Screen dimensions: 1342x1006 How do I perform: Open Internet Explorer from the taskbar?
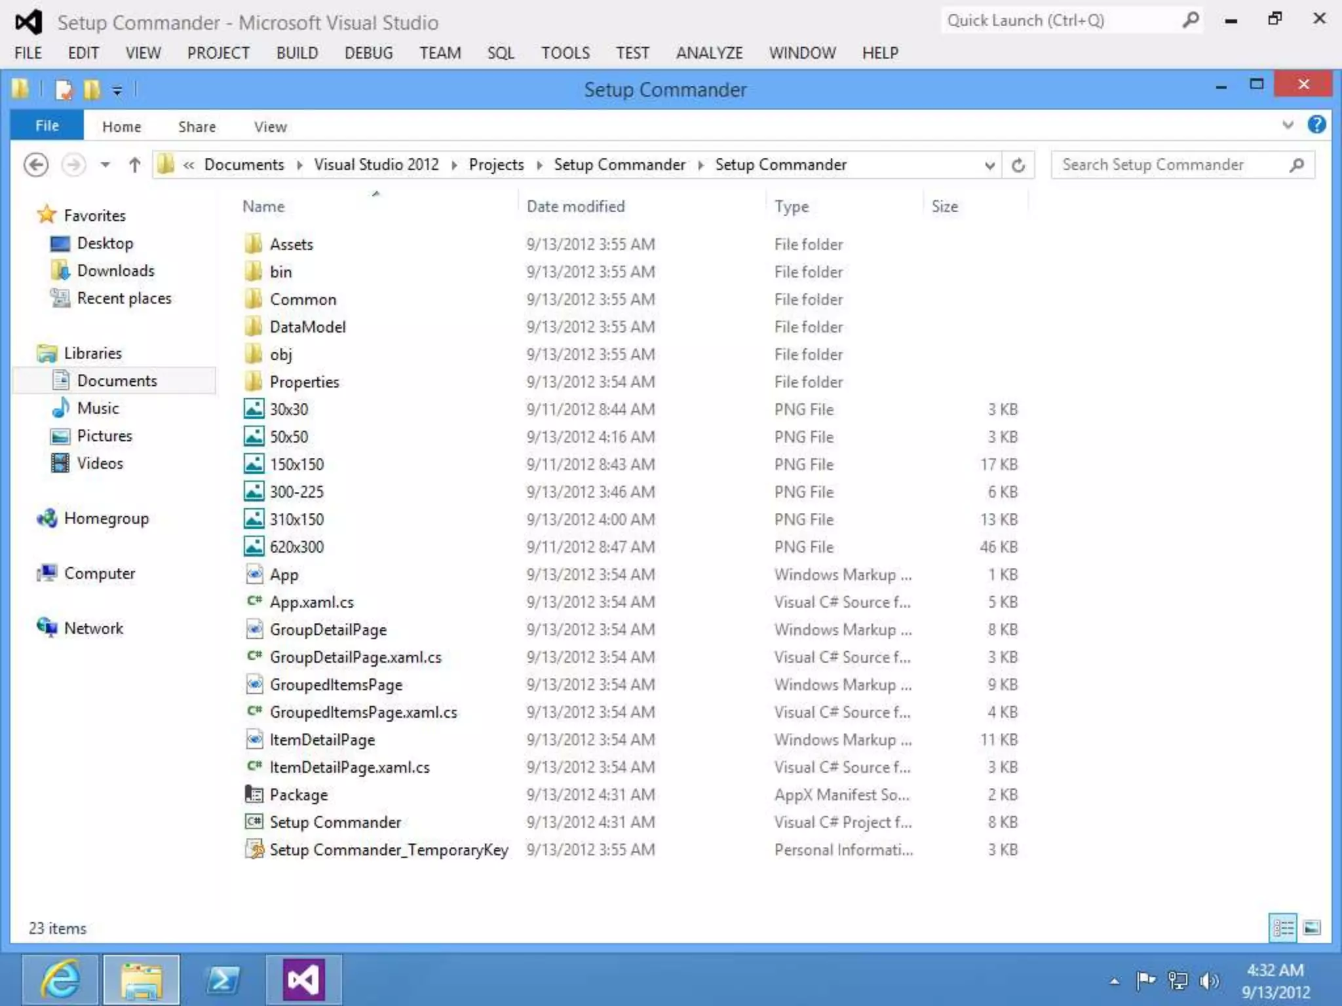click(61, 980)
